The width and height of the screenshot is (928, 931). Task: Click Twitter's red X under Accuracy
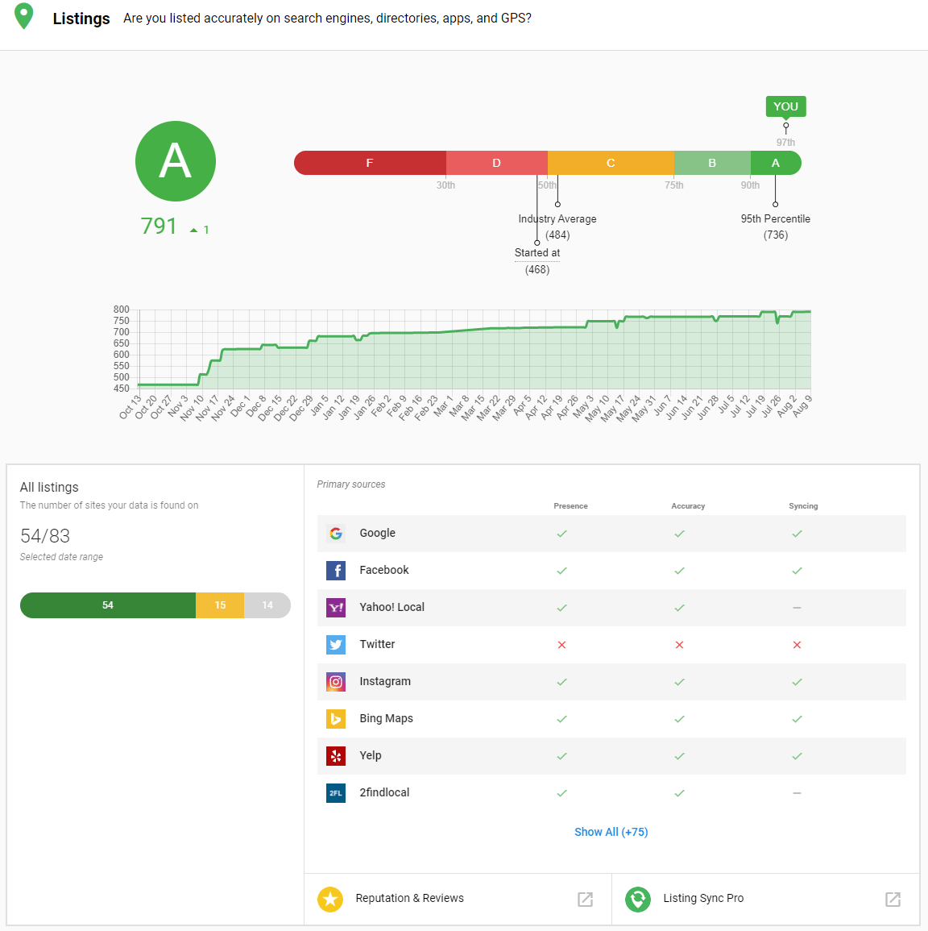tap(679, 645)
